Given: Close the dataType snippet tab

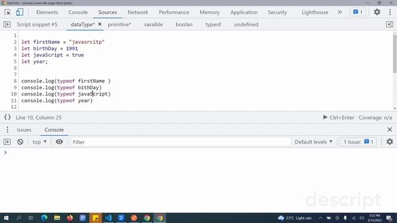Looking at the screenshot, I should 100,24.
